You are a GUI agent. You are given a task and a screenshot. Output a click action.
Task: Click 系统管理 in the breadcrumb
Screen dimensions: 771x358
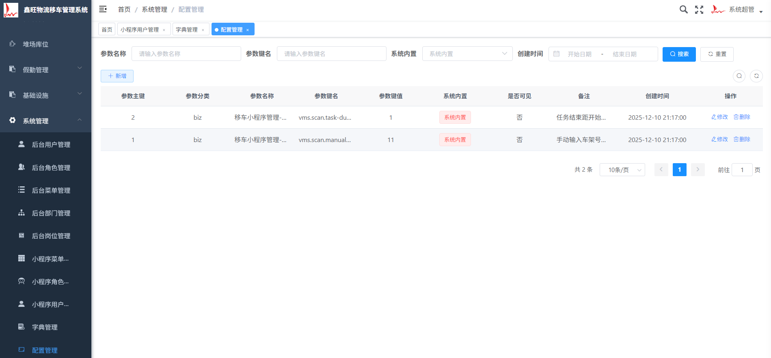click(154, 9)
